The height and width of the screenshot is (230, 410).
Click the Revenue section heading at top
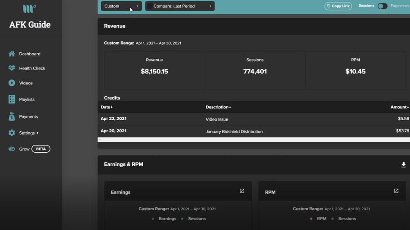point(114,26)
